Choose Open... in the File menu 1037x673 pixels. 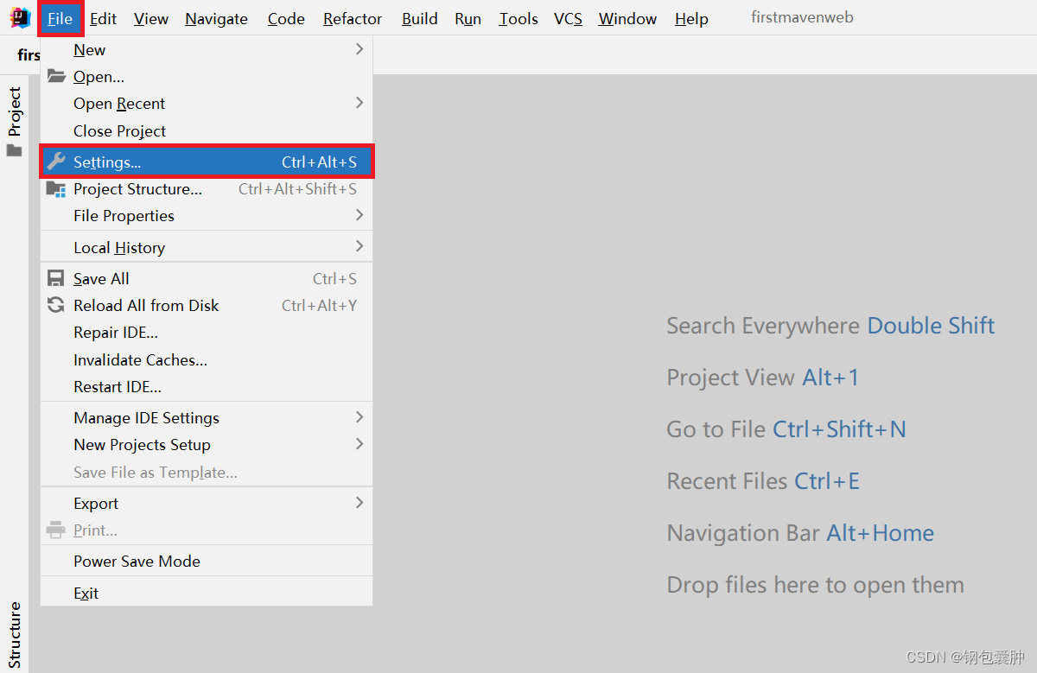point(207,77)
